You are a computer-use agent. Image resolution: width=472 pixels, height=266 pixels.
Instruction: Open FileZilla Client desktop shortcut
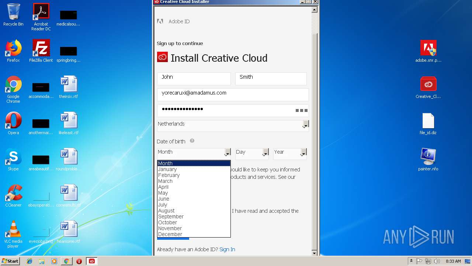coord(41,51)
